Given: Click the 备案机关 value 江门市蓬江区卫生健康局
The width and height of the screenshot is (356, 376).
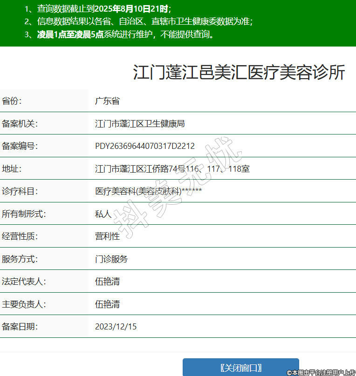Looking at the screenshot, I should [140, 124].
